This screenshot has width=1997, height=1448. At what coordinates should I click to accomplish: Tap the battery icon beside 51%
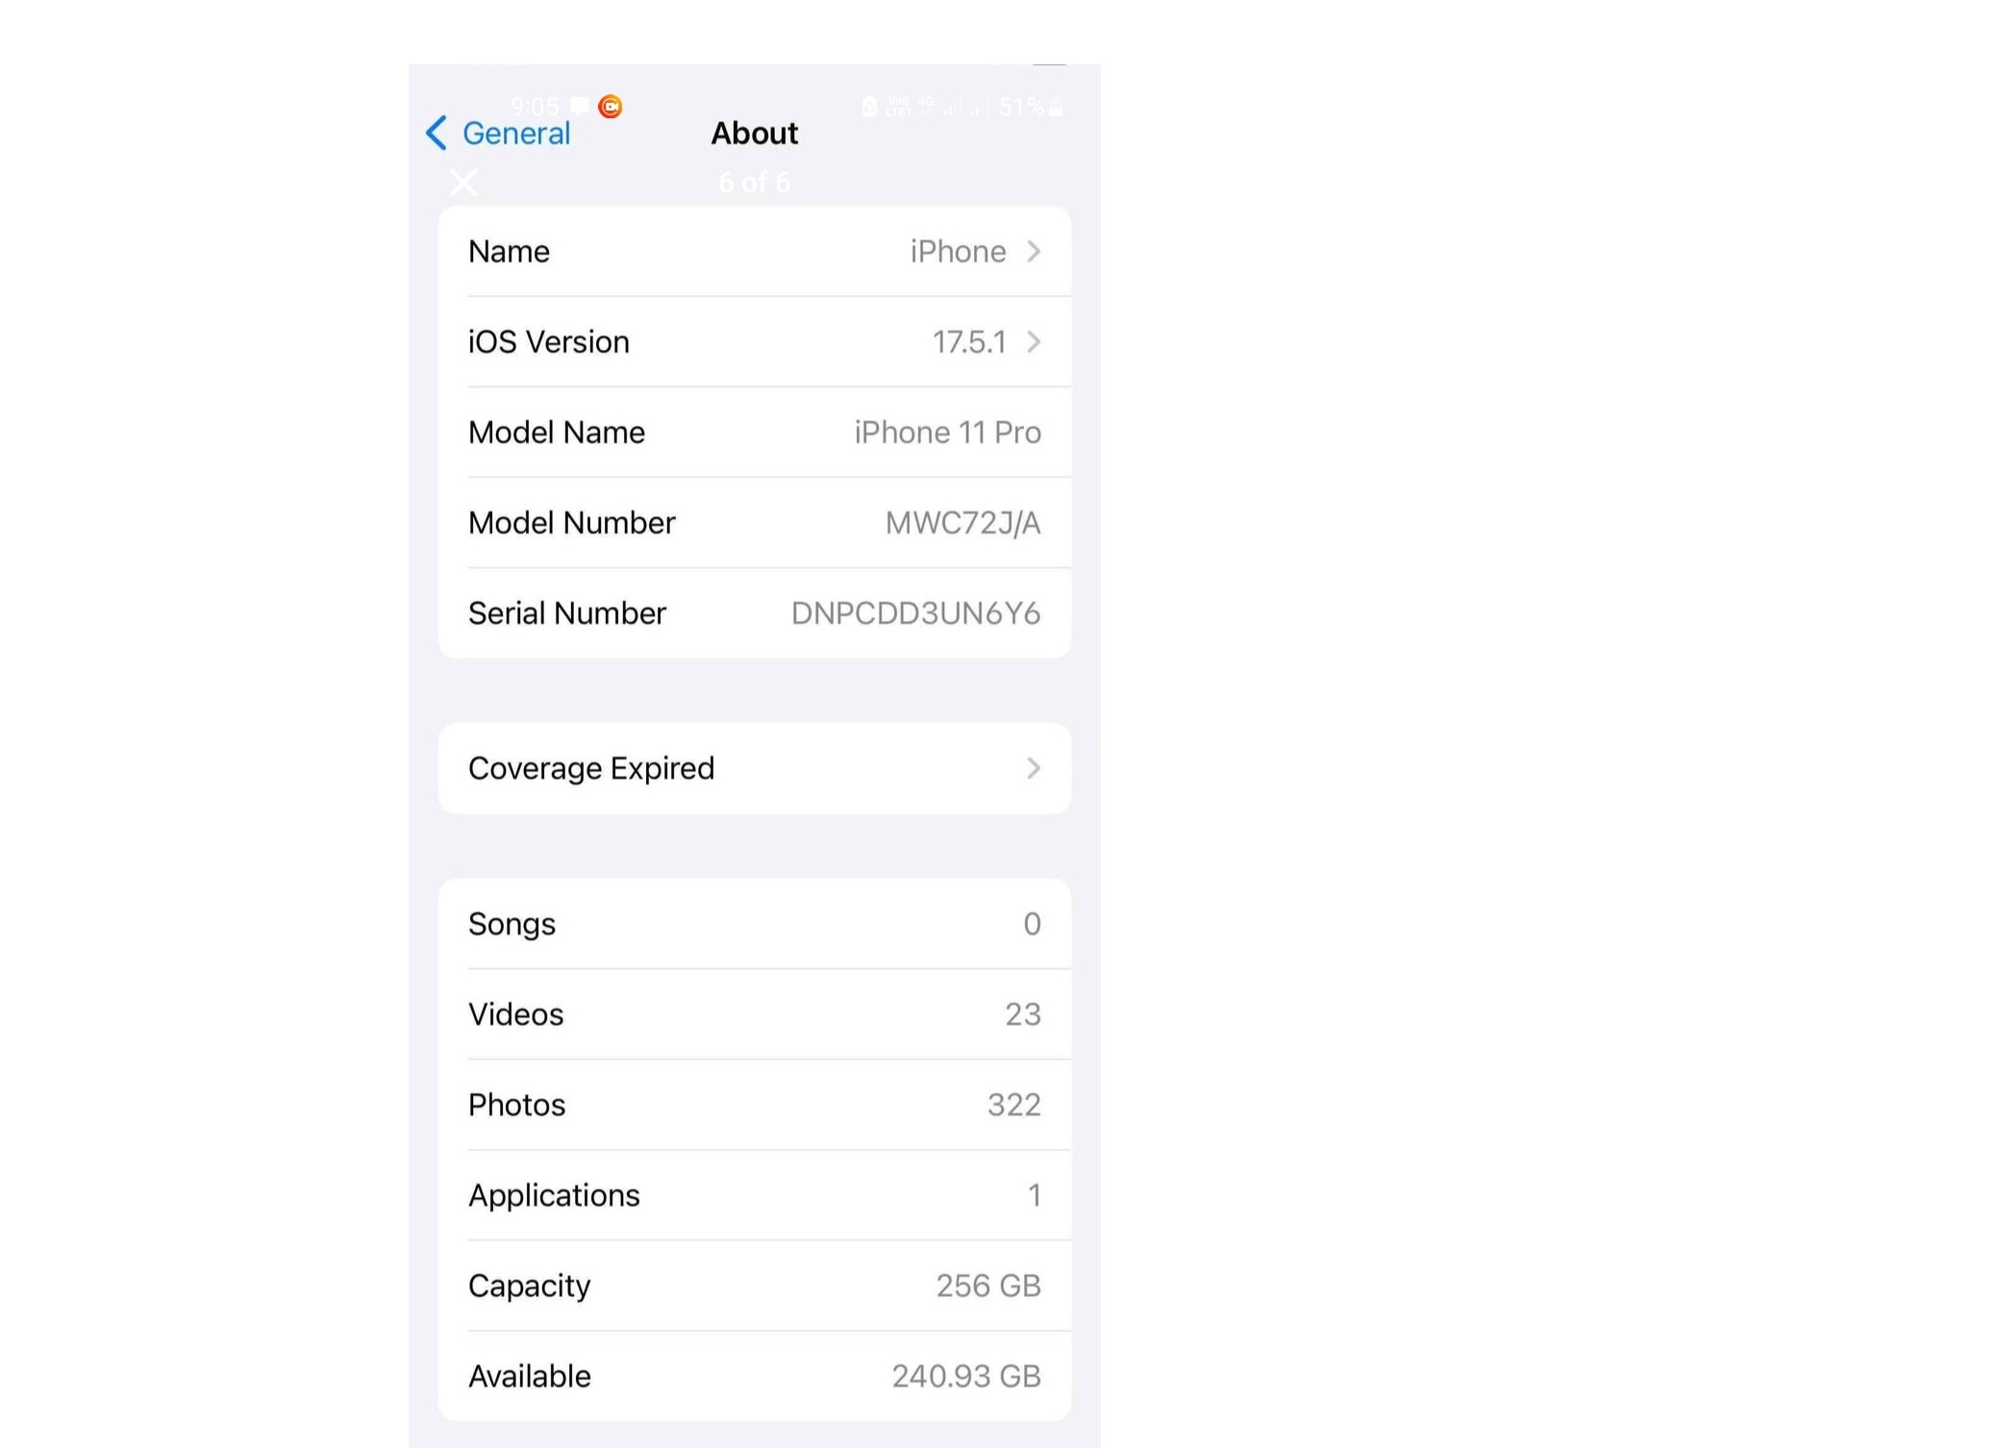(1056, 107)
